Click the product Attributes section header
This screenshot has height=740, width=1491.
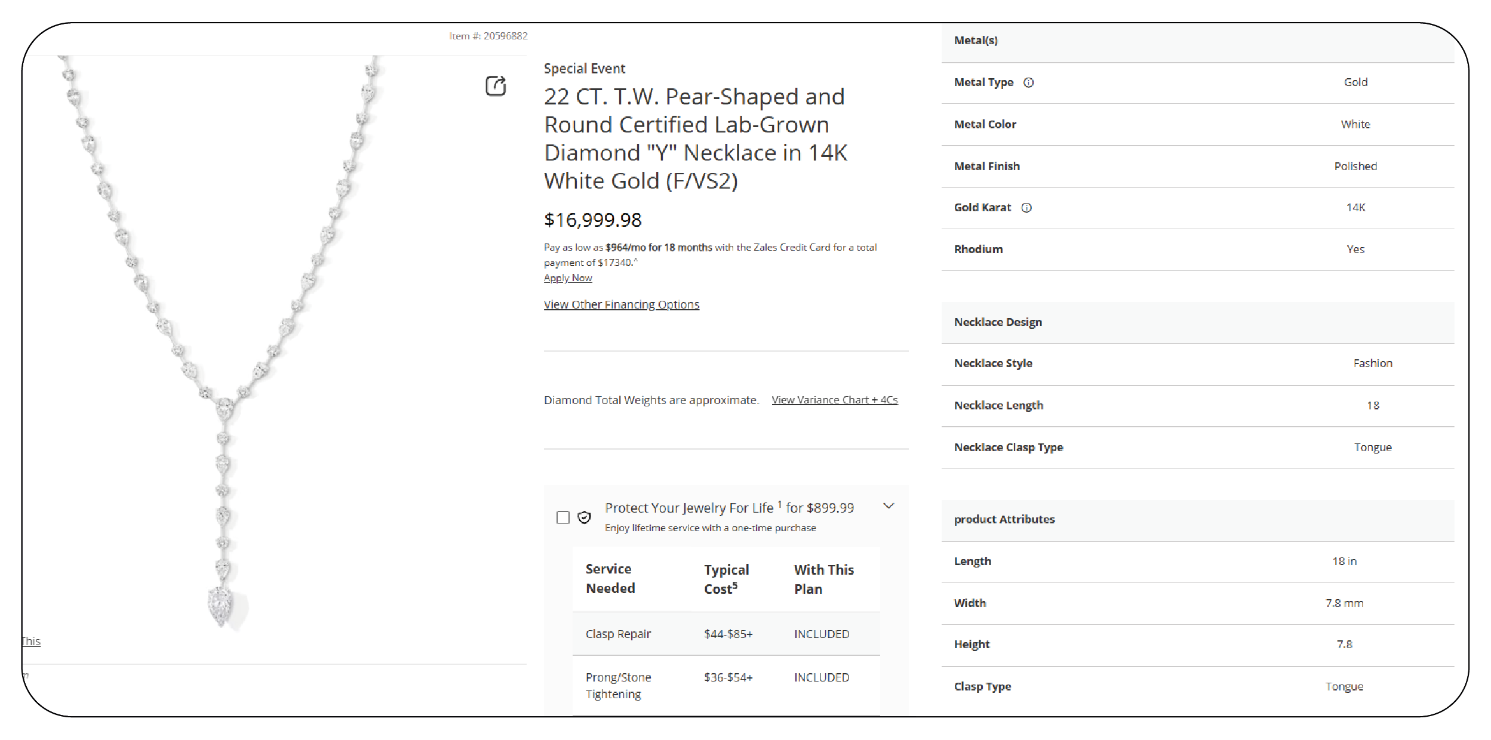coord(1004,519)
